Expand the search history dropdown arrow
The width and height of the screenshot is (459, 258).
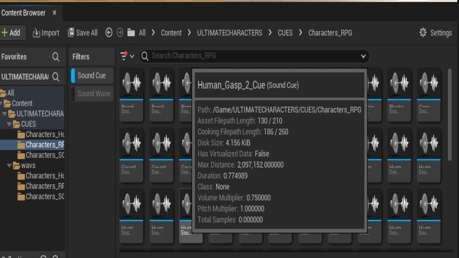click(363, 56)
